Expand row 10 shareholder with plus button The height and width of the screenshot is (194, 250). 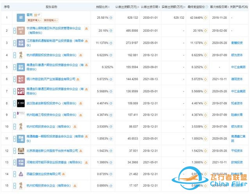(14, 127)
